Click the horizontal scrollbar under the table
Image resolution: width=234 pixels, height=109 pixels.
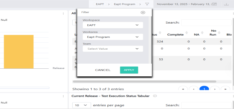[x=144, y=81]
